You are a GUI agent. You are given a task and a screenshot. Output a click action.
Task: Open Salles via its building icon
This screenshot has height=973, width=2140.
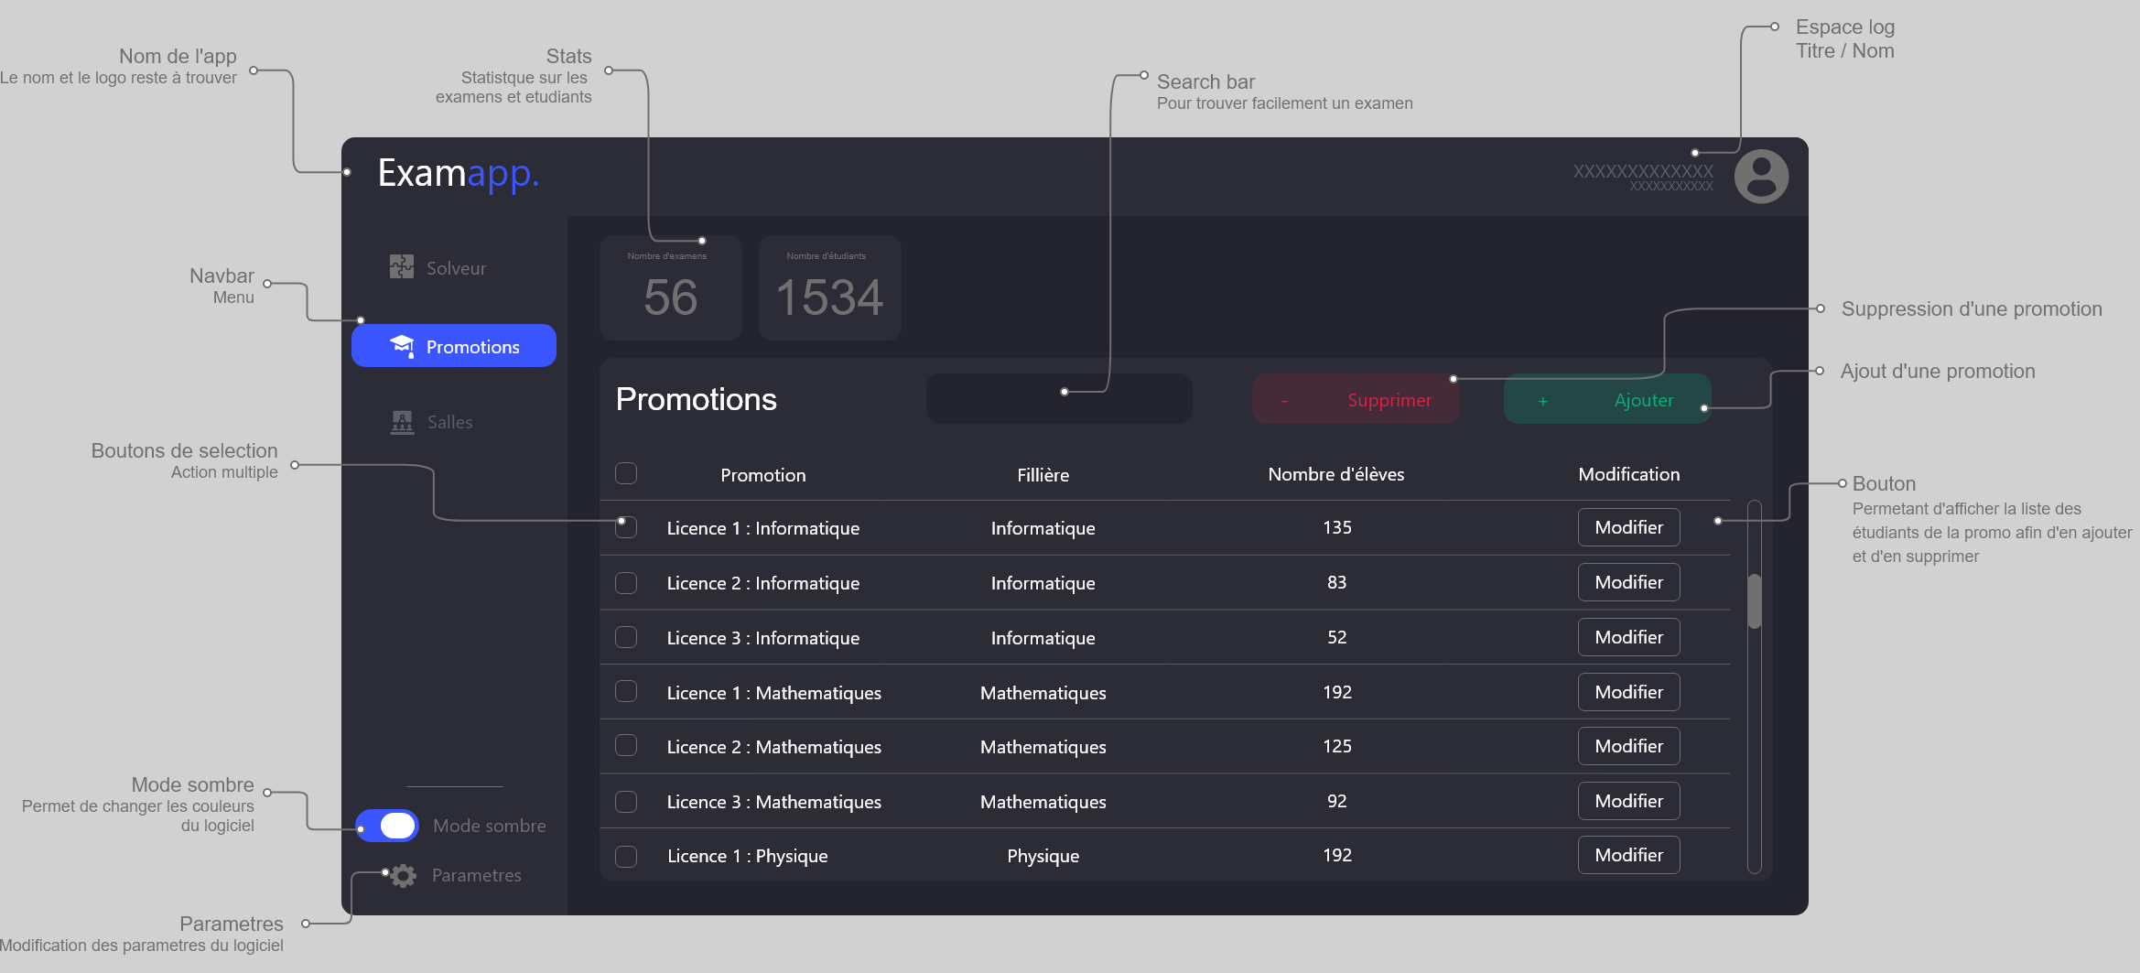[401, 421]
